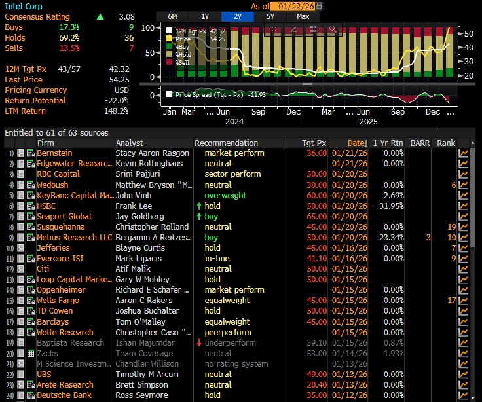This screenshot has width=482, height=402.
Task: Toggle the Price series legend square
Action: click(169, 39)
